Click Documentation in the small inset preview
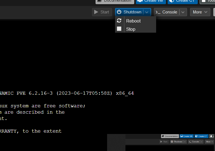This screenshot has height=151, width=215. pos(170,136)
